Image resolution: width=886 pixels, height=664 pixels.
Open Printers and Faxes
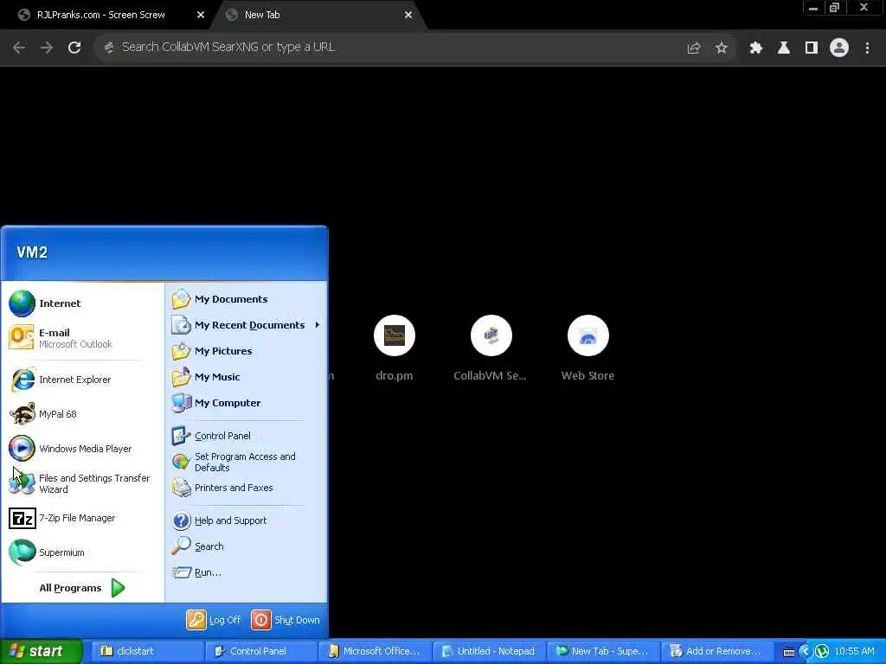point(246,488)
